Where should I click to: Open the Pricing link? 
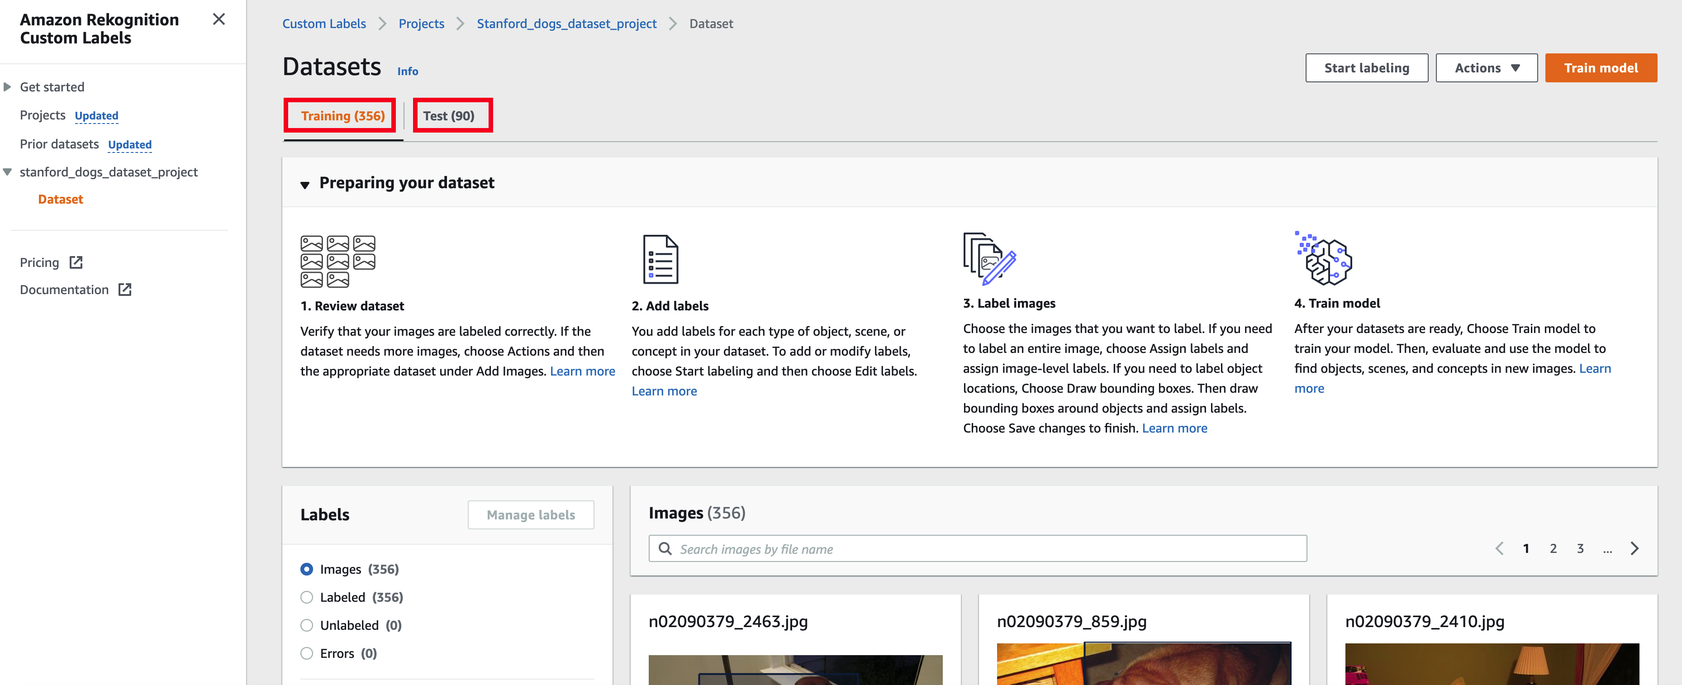39,262
